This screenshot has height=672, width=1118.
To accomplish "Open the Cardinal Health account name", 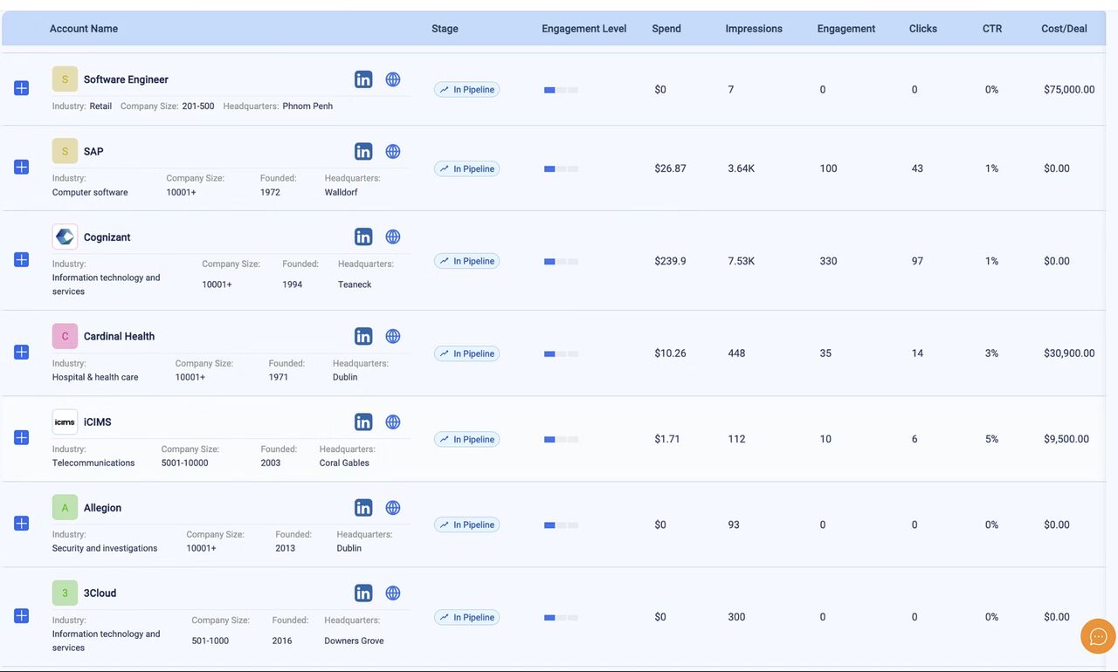I will coord(119,336).
